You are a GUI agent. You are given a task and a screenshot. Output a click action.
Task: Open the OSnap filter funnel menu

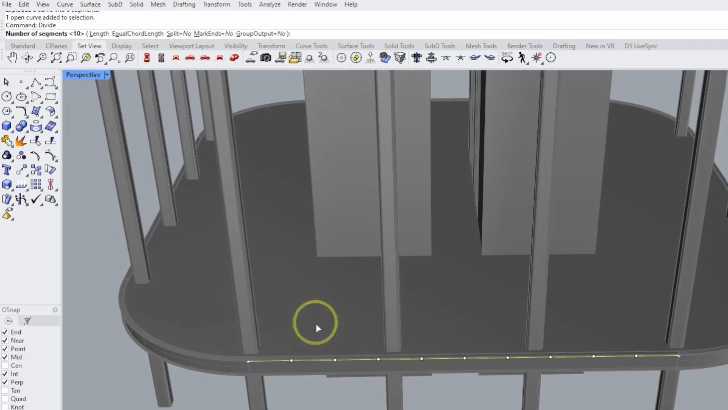click(x=27, y=321)
